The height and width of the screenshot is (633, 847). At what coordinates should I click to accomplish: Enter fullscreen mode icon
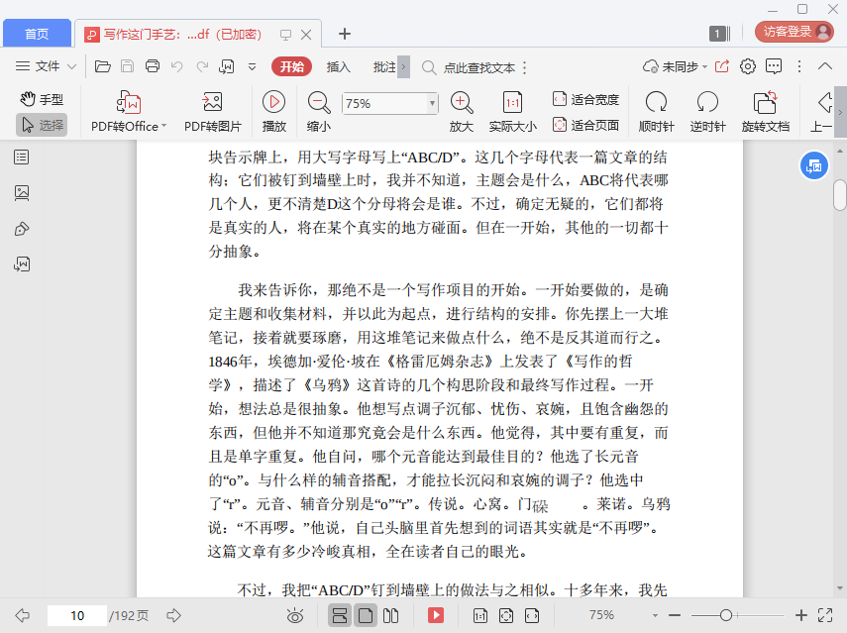[x=825, y=615]
